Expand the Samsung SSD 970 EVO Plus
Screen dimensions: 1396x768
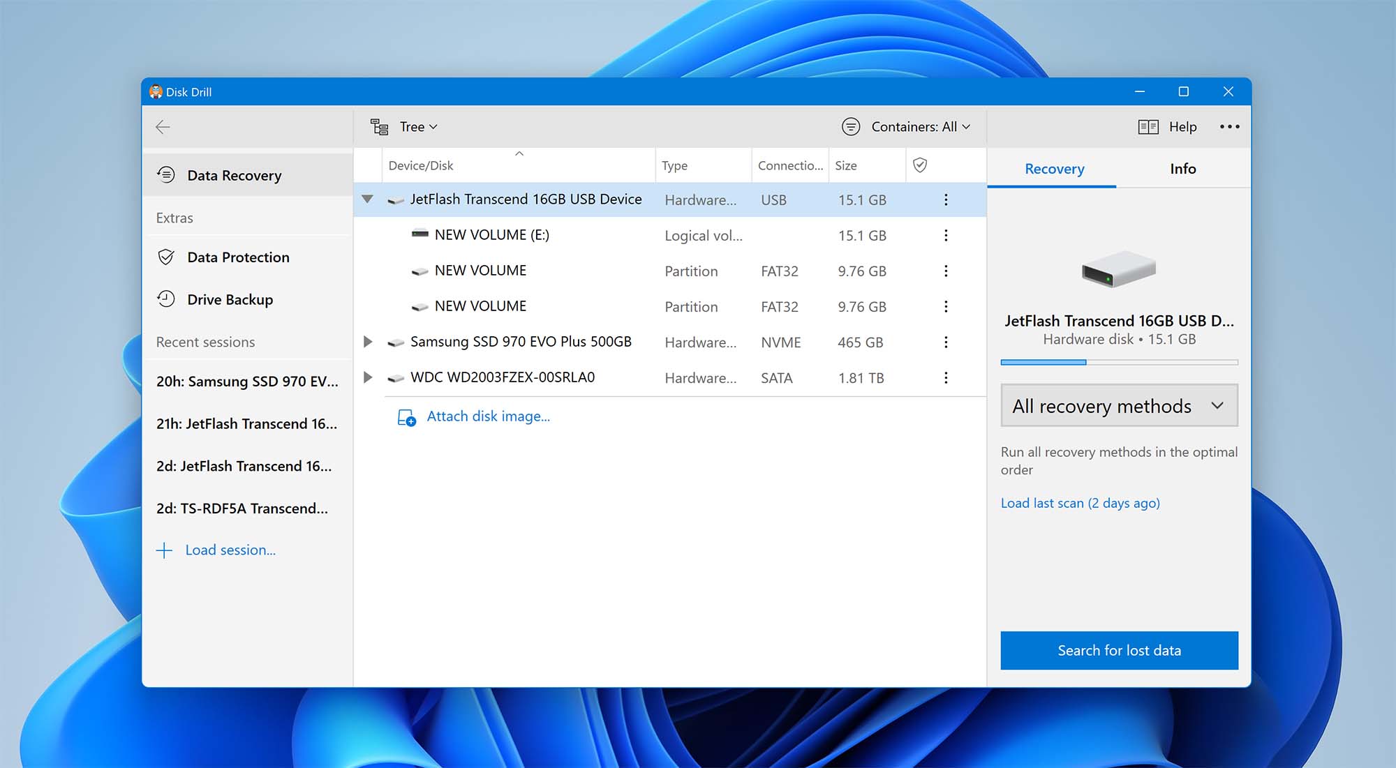coord(367,341)
